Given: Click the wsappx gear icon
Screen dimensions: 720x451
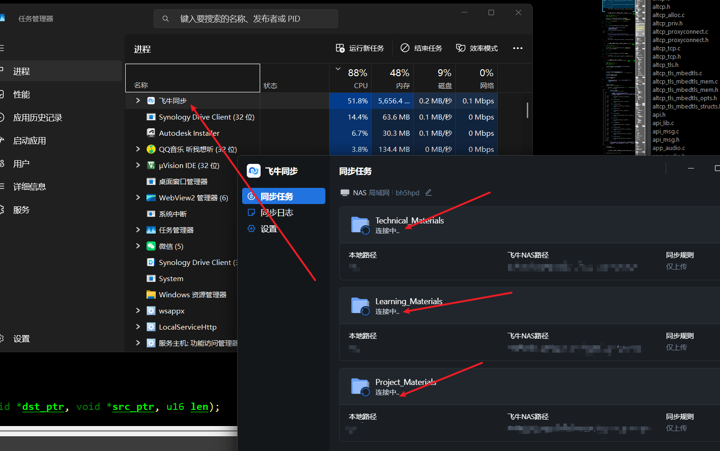Looking at the screenshot, I should (151, 311).
